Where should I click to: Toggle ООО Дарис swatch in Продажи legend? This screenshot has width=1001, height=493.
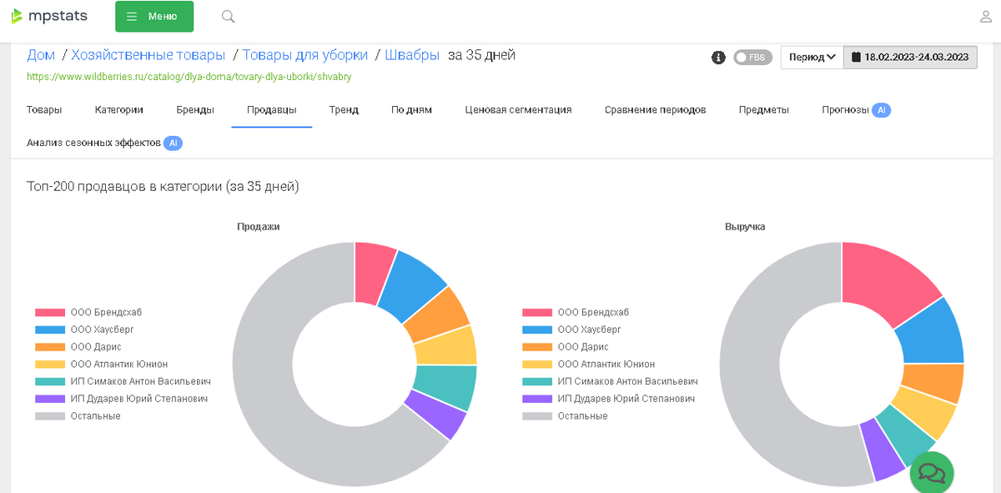(50, 347)
